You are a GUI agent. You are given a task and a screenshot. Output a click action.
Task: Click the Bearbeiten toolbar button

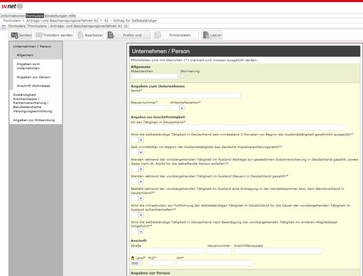coord(90,36)
